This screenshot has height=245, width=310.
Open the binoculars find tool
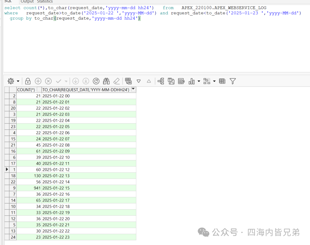(x=106, y=81)
